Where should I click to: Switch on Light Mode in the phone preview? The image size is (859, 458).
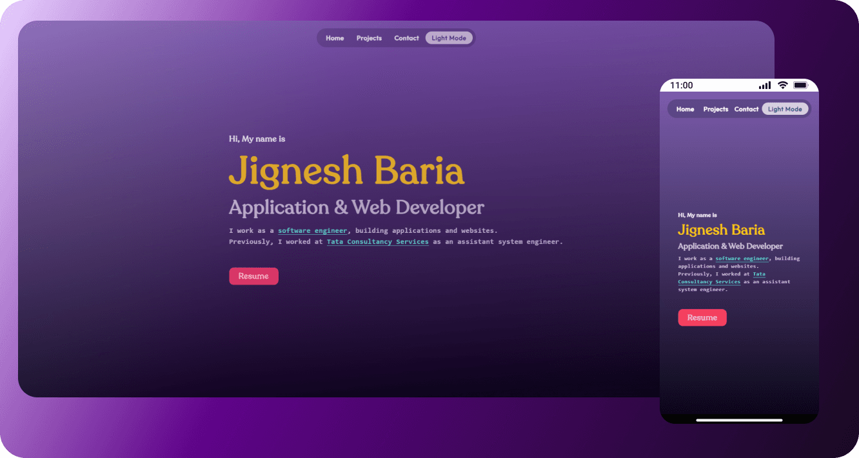pos(785,109)
